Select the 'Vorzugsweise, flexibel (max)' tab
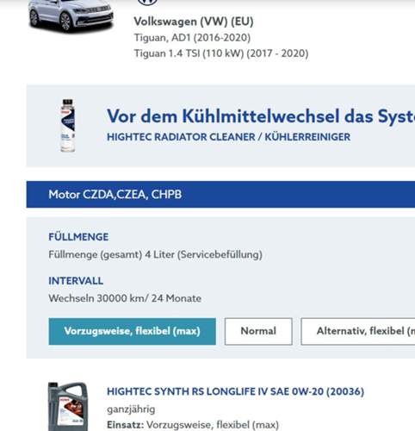 click(x=132, y=331)
